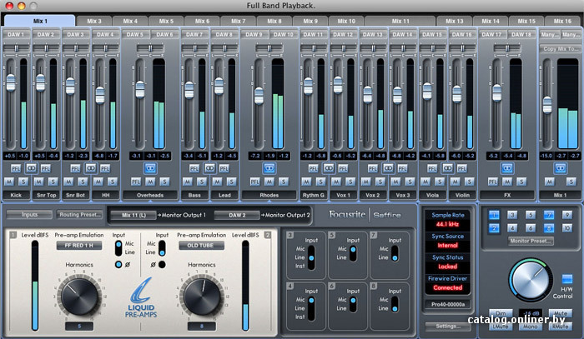Enable monitor output 10 button
584x339 pixels.
coord(566,228)
